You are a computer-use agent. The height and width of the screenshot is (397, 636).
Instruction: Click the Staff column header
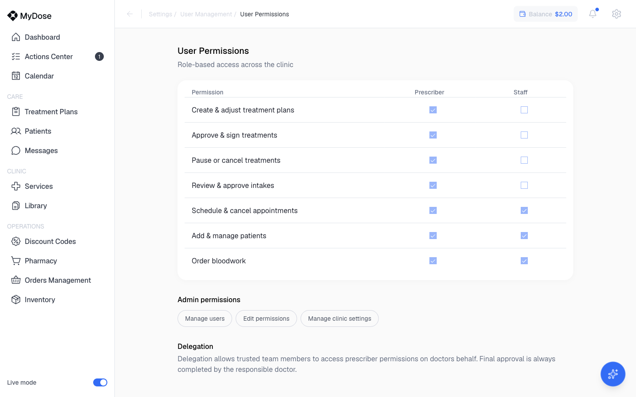(x=520, y=92)
